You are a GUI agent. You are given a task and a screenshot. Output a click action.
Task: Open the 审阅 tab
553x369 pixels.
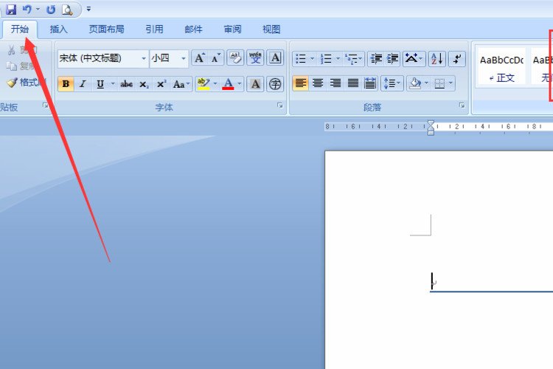[x=233, y=30]
